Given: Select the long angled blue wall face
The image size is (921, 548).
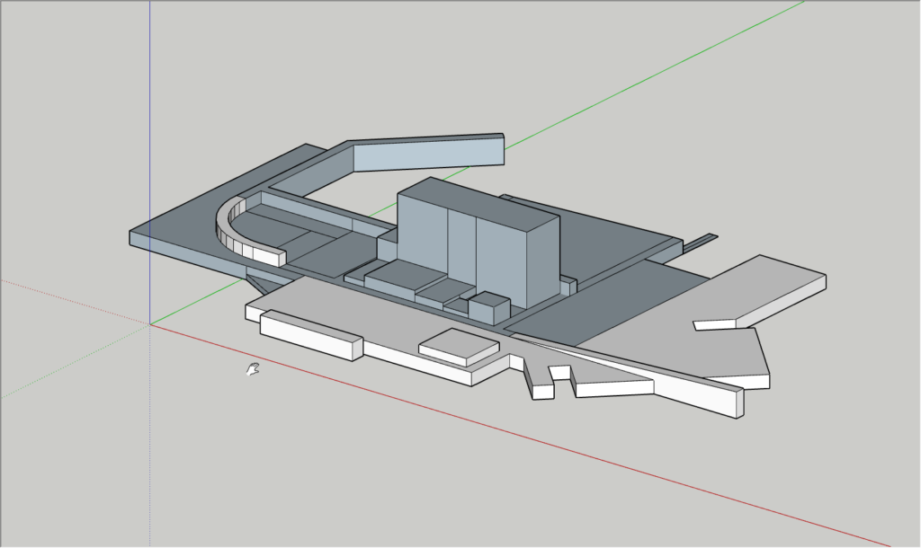Looking at the screenshot, I should pos(427,154).
